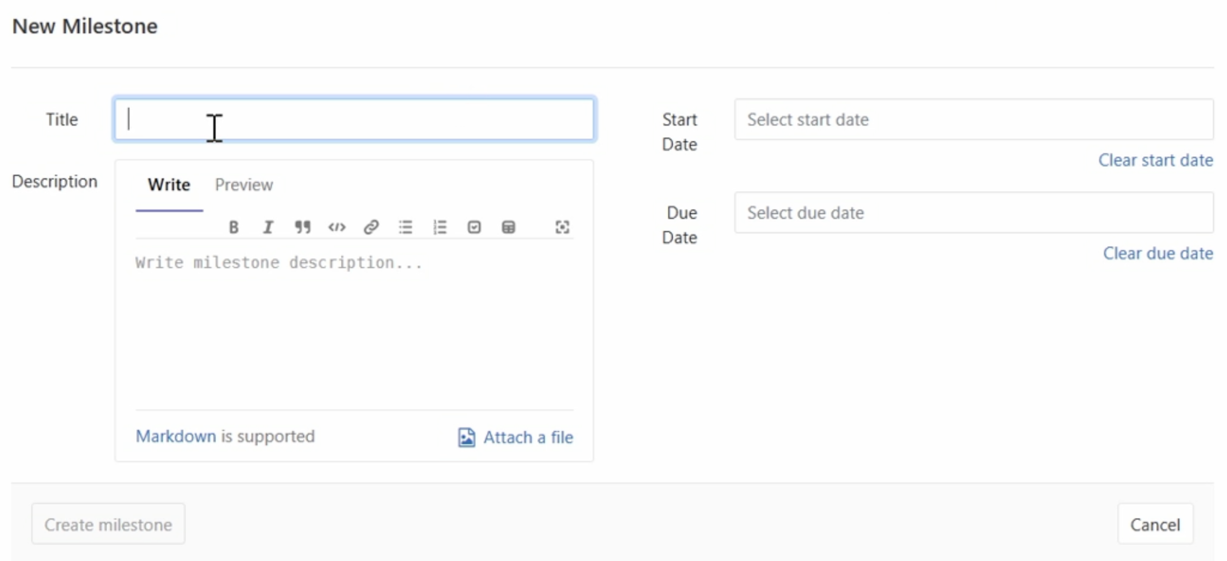Screen dimensions: 1227x561
Task: Open the Select start date picker
Action: (973, 119)
